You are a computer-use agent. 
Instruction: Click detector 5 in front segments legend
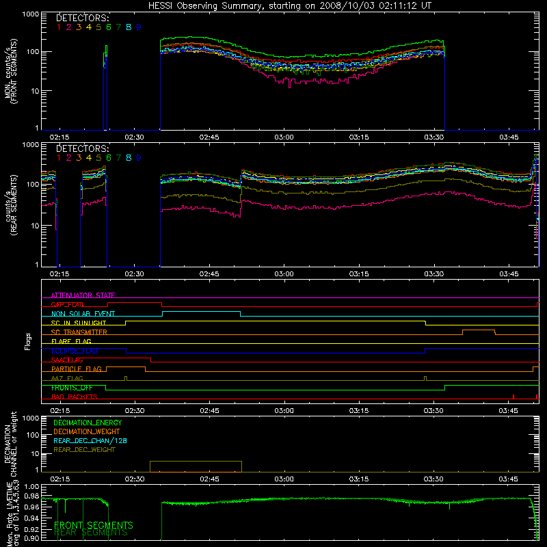tap(98, 27)
